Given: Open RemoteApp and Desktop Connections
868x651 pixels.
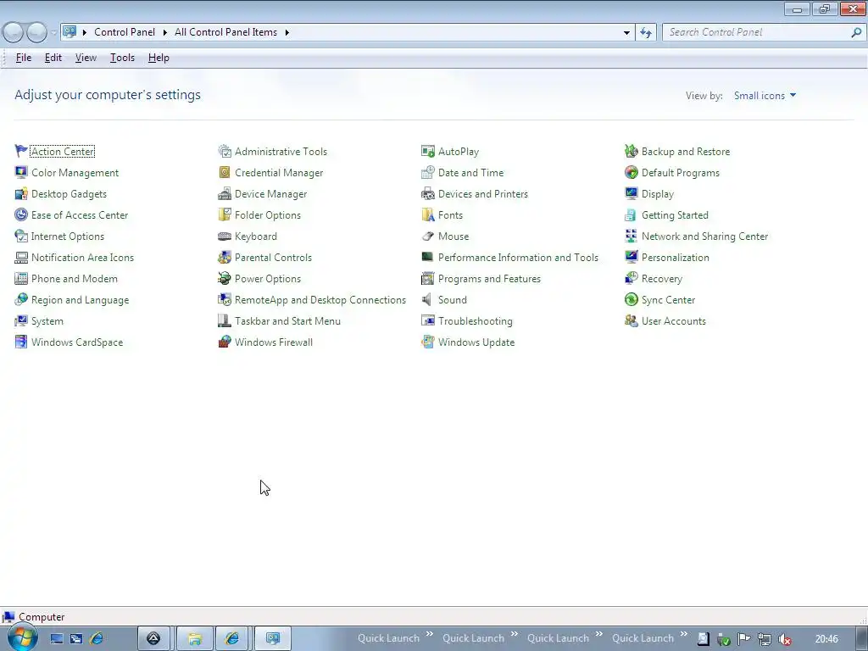Looking at the screenshot, I should click(320, 299).
